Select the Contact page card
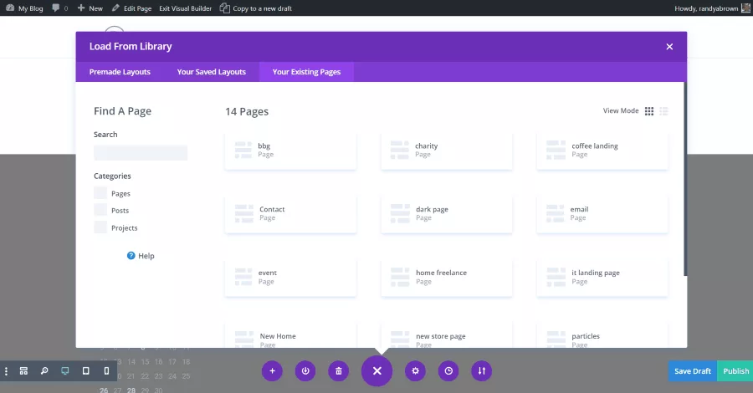The height and width of the screenshot is (393, 753). [290, 213]
